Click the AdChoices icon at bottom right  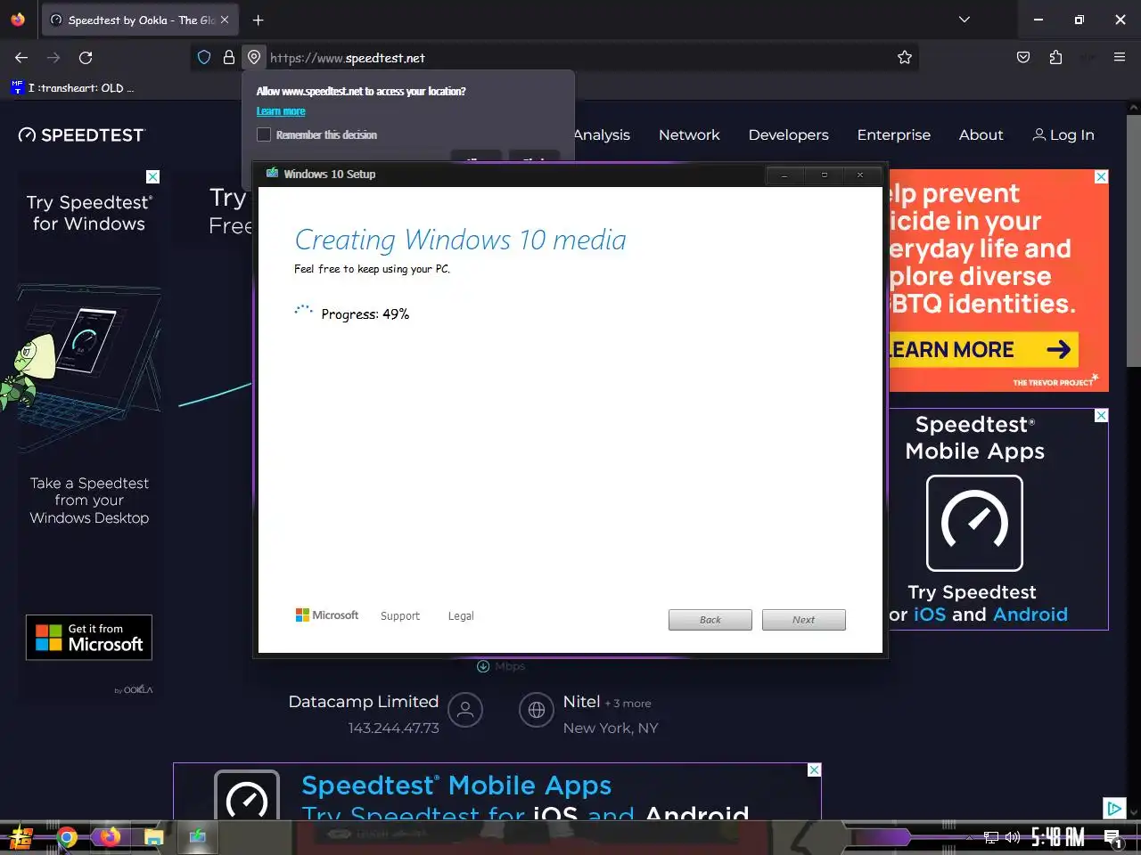[x=1114, y=808]
